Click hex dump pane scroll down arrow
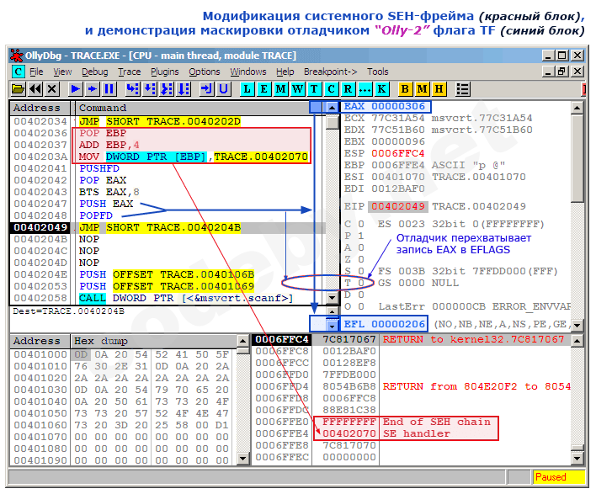Image resolution: width=596 pixels, height=494 pixels. coord(243,459)
